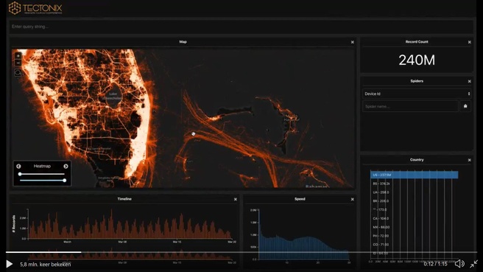Viewport: 483px width, 272px height.
Task: Click the Speed panel title
Action: pyautogui.click(x=300, y=199)
